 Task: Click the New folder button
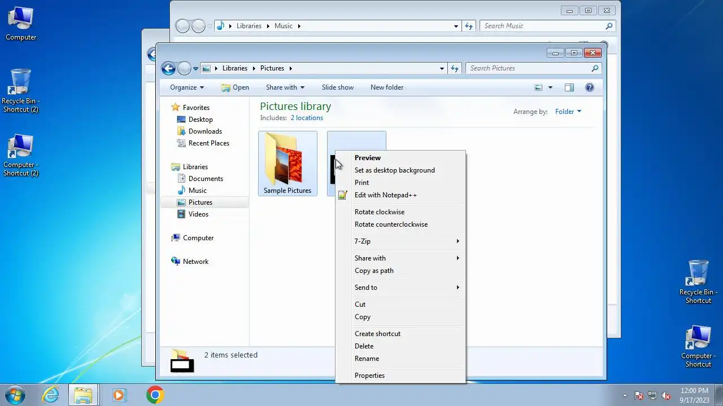coord(387,87)
